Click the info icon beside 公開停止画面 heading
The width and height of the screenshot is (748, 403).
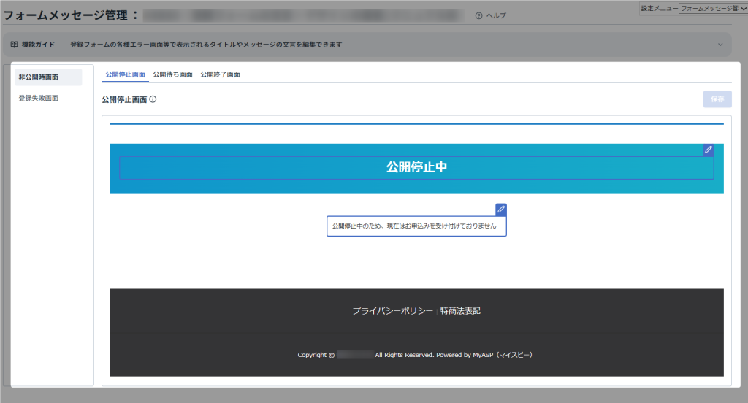click(153, 100)
